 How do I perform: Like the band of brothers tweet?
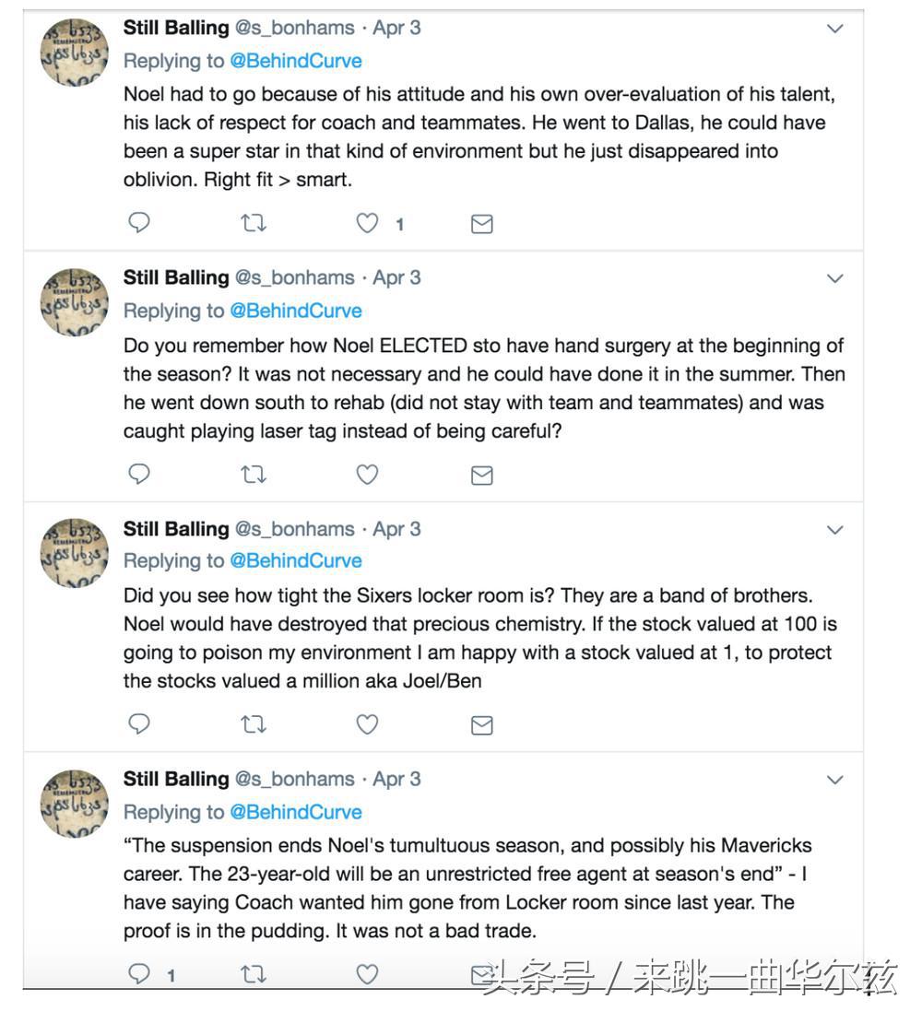click(366, 725)
